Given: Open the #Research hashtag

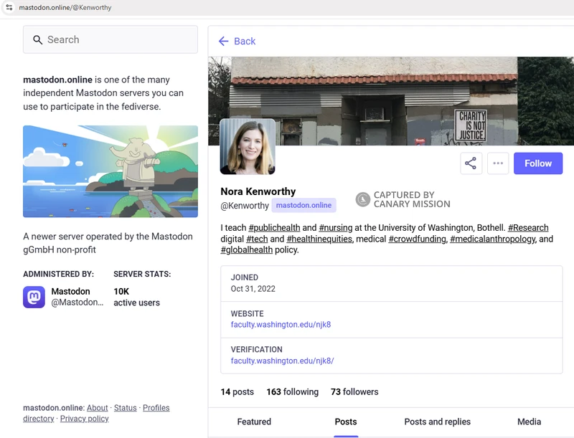Looking at the screenshot, I should coord(528,227).
